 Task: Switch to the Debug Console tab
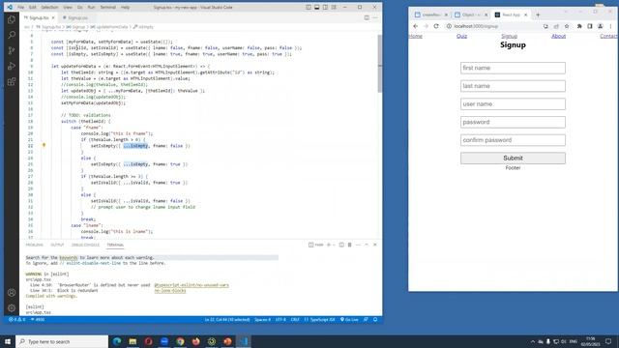tap(85, 245)
